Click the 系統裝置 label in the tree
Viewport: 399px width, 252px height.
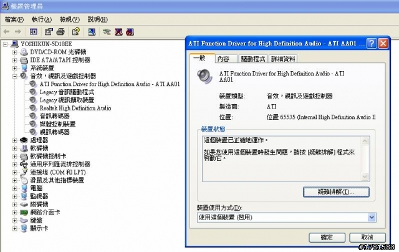tap(42, 68)
